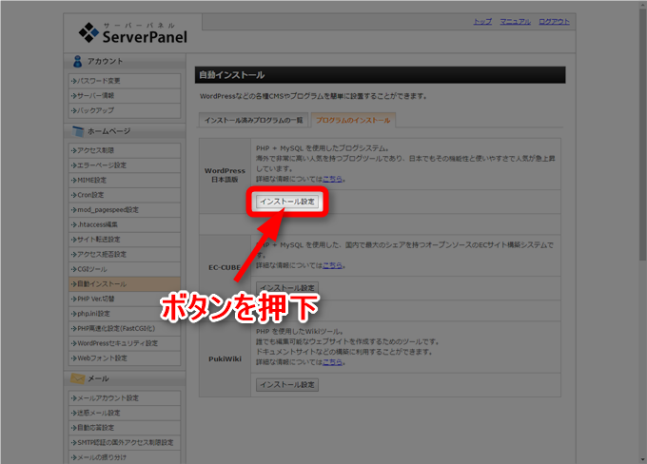The image size is (647, 464).
Task: Select エラーページ設定 menu item
Action: coord(125,165)
